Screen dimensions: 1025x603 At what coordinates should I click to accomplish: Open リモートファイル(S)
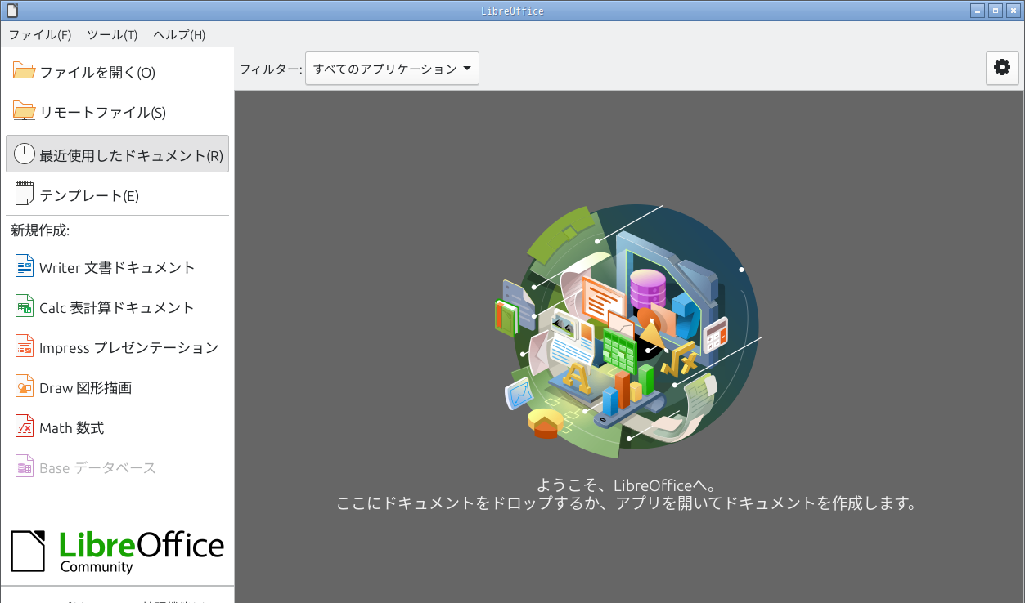[117, 112]
